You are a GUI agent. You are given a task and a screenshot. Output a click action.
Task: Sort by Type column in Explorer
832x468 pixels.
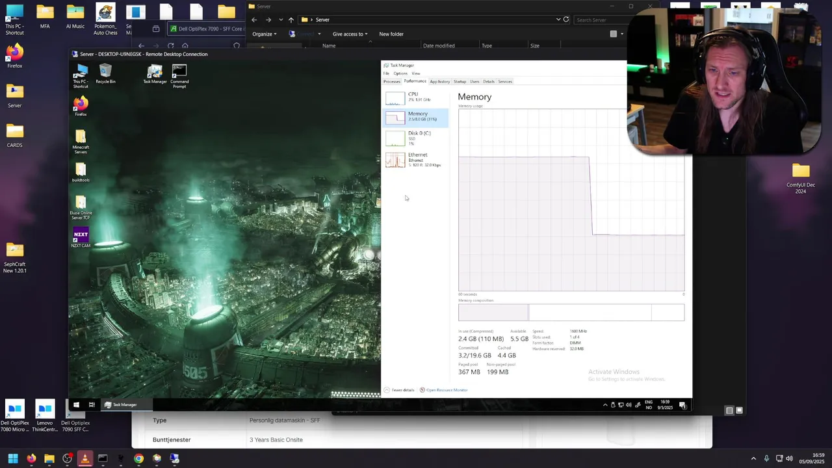(x=486, y=45)
